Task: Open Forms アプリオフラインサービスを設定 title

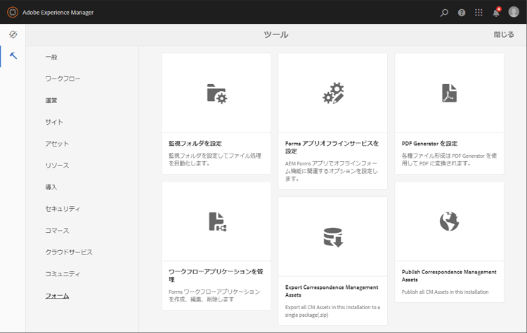Action: pyautogui.click(x=332, y=147)
